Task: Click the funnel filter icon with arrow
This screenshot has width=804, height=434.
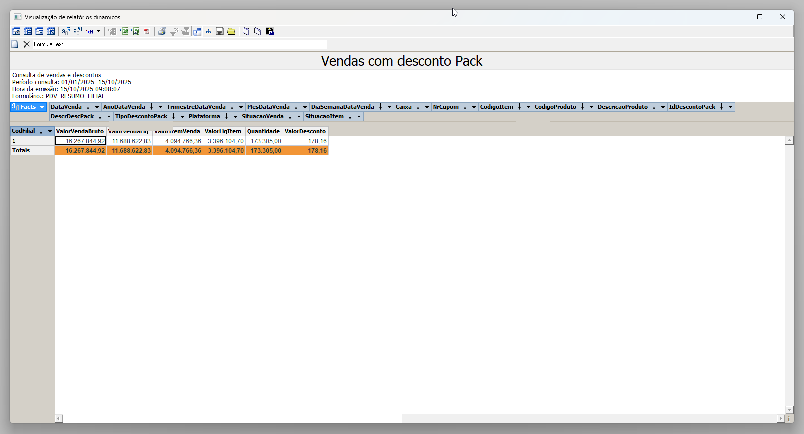Action: pos(174,31)
